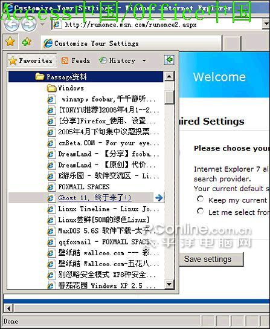Click the browser Back arrow button
Viewport: 270px width, 329px height.
11,25
